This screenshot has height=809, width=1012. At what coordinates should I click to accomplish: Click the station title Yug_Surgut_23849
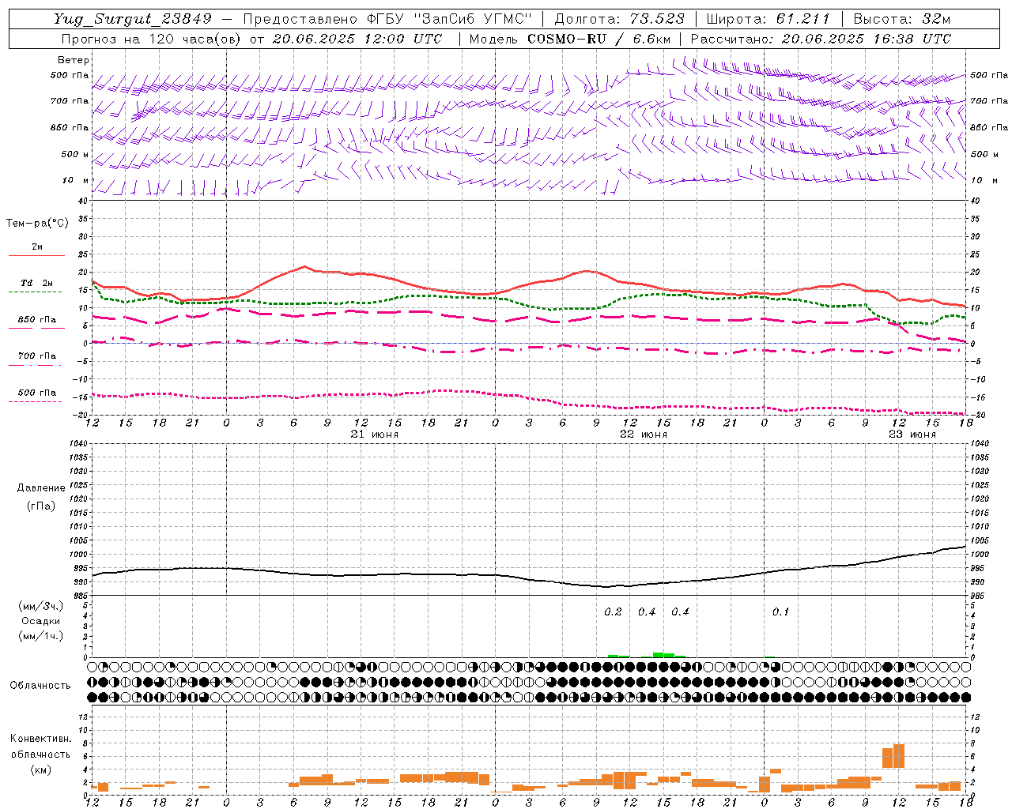[133, 19]
